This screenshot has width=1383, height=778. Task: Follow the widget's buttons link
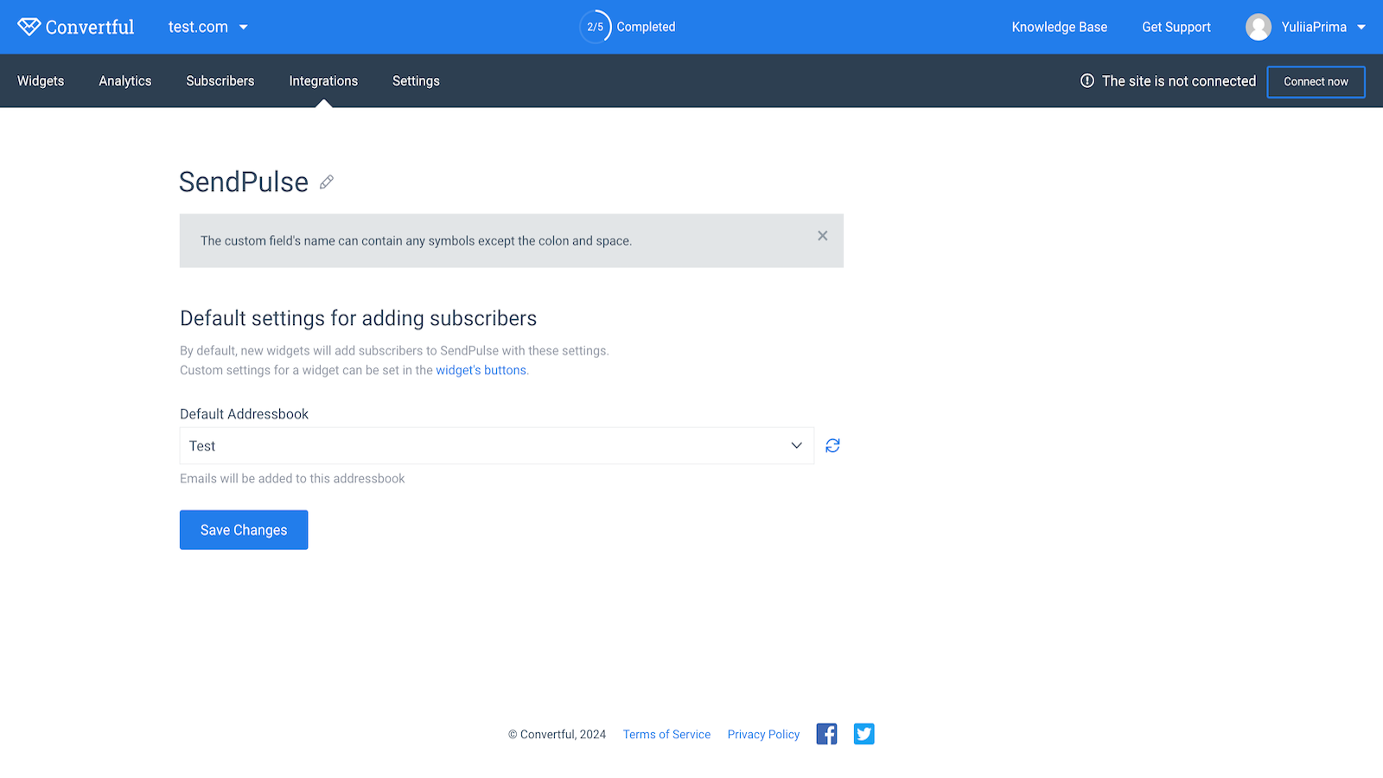pyautogui.click(x=481, y=370)
